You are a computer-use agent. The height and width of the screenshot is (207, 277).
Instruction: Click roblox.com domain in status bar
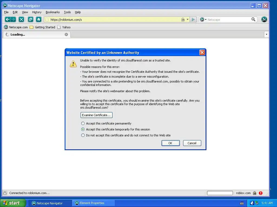243,193
